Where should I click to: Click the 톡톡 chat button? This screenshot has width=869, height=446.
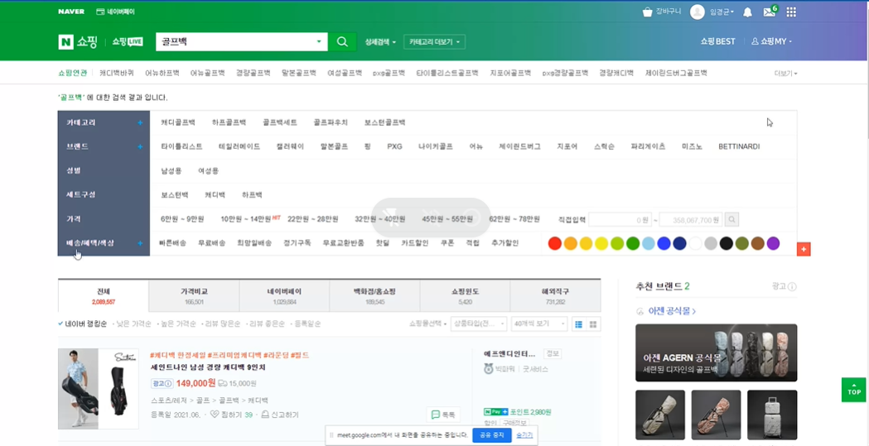click(443, 415)
